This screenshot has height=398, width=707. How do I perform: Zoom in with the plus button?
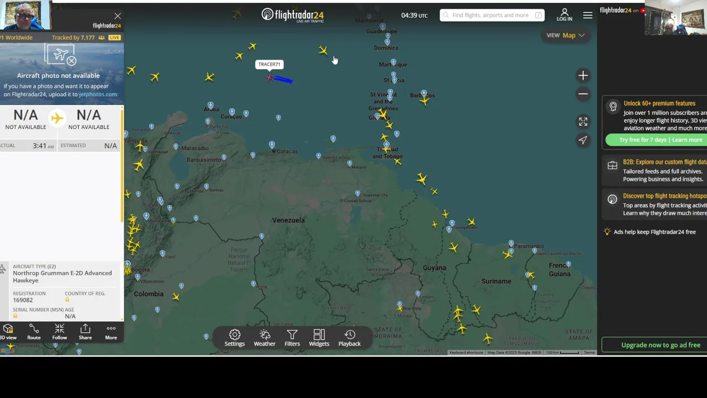pos(583,75)
